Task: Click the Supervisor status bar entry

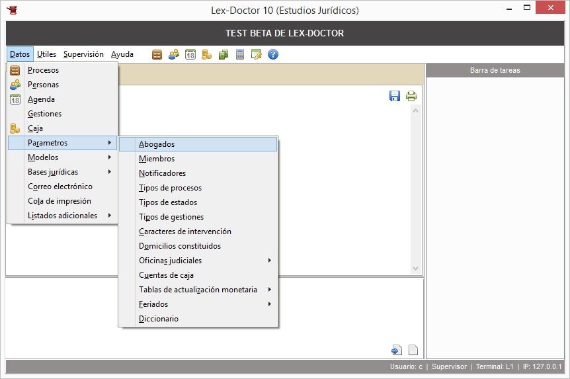Action: [x=449, y=366]
